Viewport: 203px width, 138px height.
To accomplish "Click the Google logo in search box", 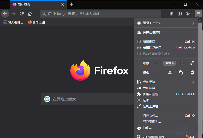I will 47,99.
